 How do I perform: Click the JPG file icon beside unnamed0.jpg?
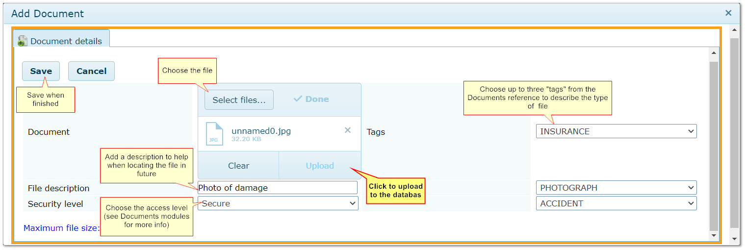coord(214,134)
